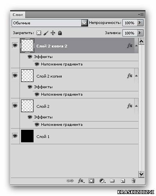Select the Слои tab

coord(18,15)
